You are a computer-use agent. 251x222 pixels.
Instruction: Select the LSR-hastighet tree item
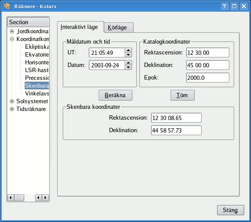pyautogui.click(x=37, y=70)
